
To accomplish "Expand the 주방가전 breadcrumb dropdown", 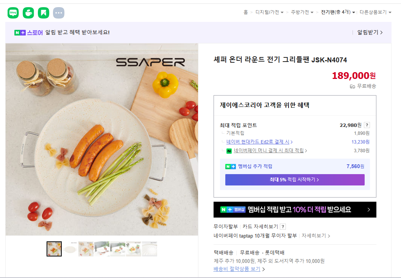I will pos(302,12).
